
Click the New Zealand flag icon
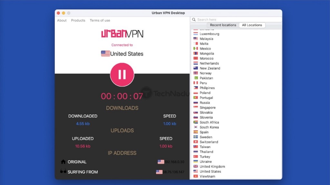click(196, 68)
